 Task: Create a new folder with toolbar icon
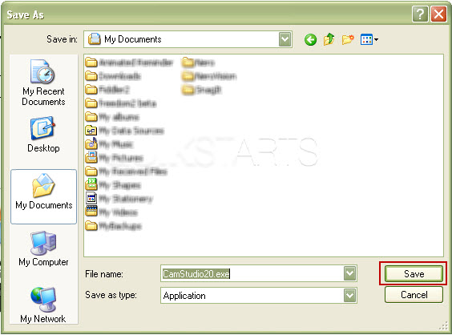click(x=348, y=39)
